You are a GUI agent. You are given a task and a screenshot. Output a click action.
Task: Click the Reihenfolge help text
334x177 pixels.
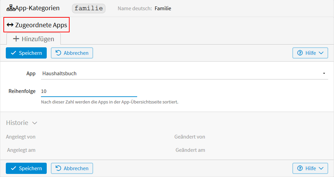point(110,102)
